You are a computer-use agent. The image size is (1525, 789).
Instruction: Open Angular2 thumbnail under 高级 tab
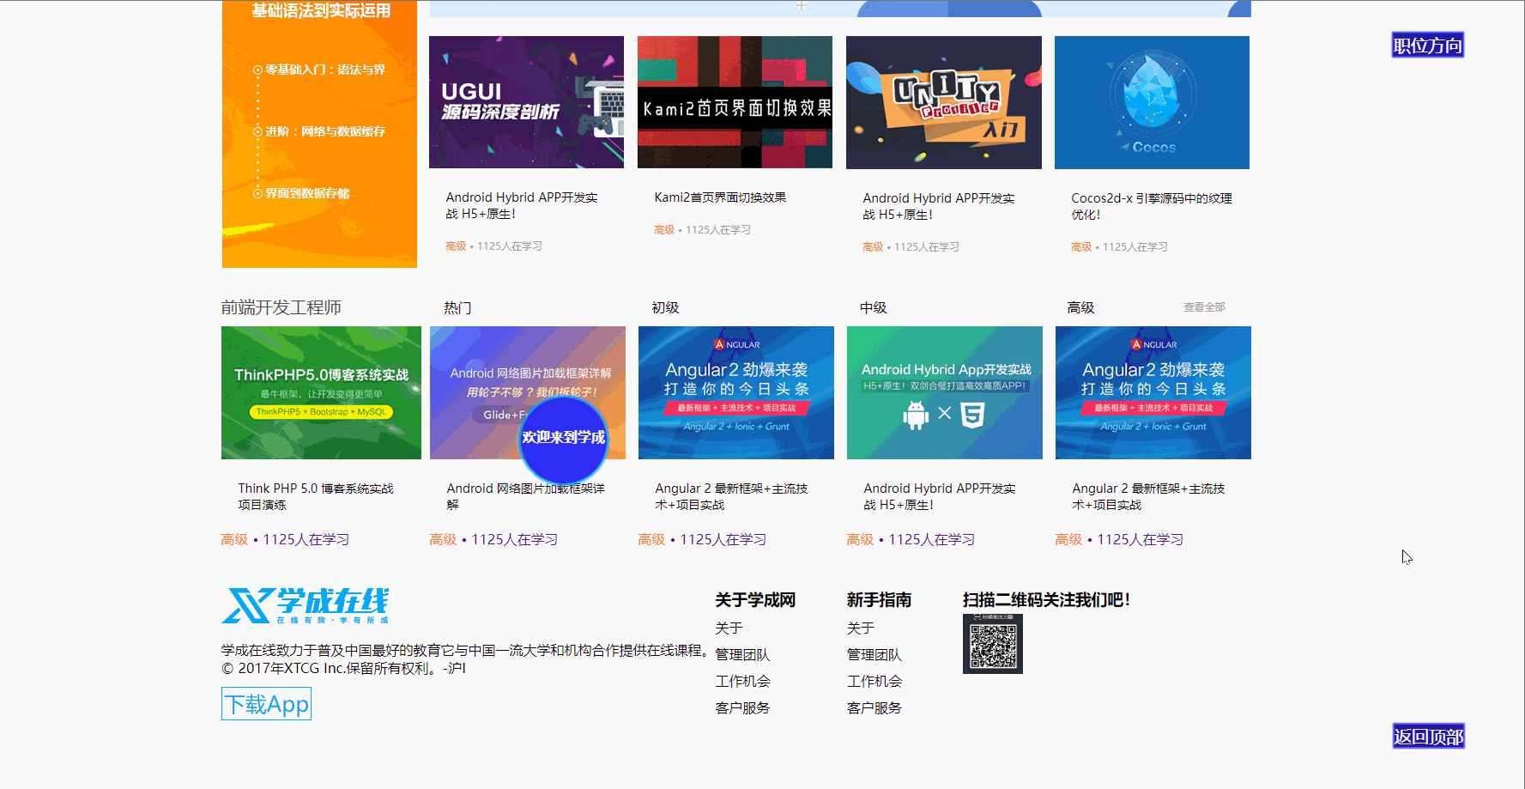pyautogui.click(x=1153, y=392)
